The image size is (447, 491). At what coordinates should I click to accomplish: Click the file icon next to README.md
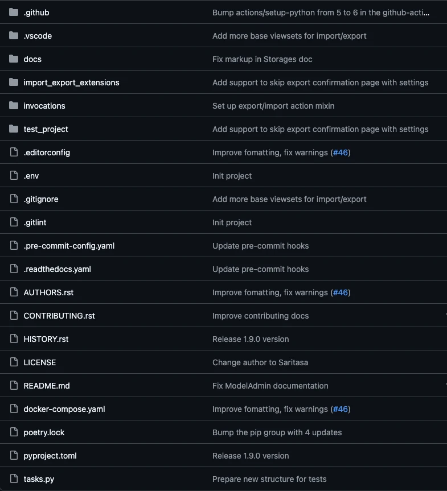[x=13, y=385]
